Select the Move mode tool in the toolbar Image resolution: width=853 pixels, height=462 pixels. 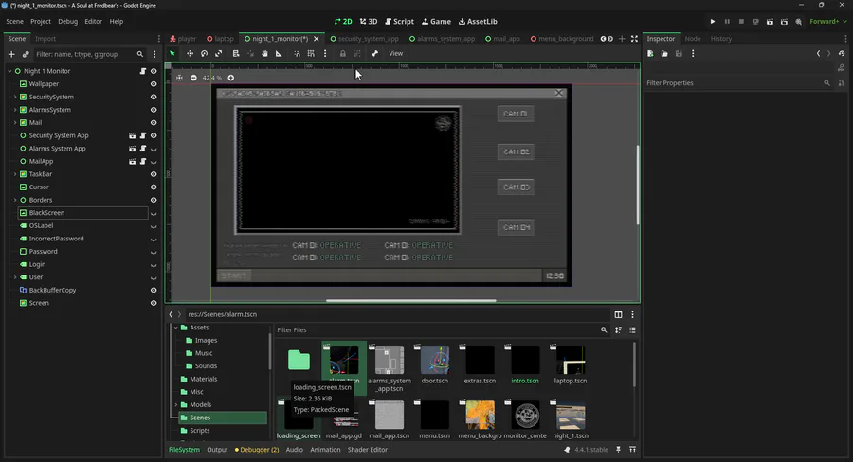tap(188, 54)
